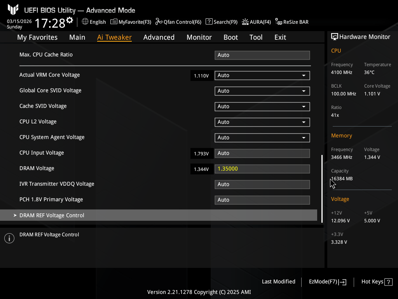This screenshot has width=398, height=299.
Task: Click the DRAM Voltage label
Action: (x=37, y=168)
